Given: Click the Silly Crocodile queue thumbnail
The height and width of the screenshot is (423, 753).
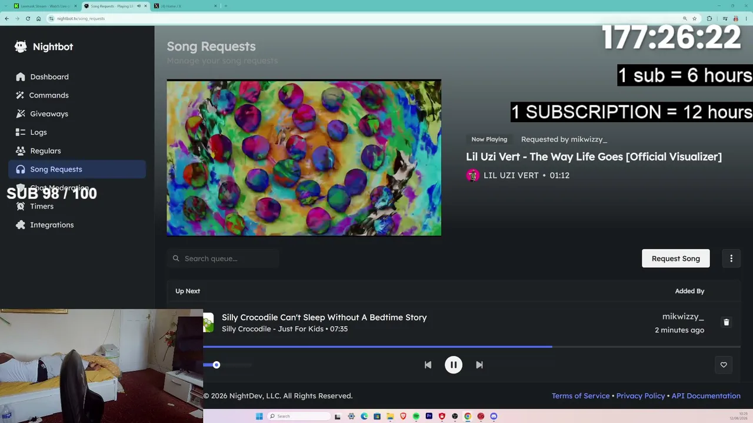Looking at the screenshot, I should coord(208,323).
